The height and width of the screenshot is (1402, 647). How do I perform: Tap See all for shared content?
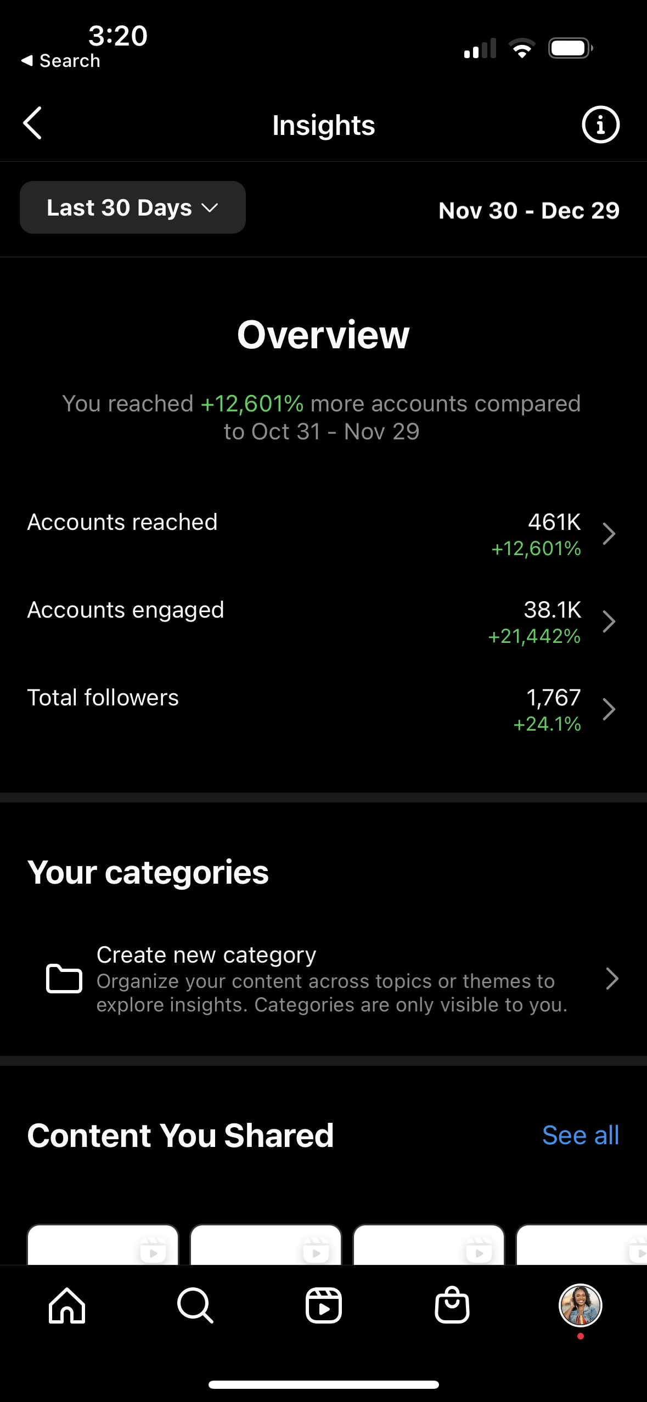pos(580,1135)
